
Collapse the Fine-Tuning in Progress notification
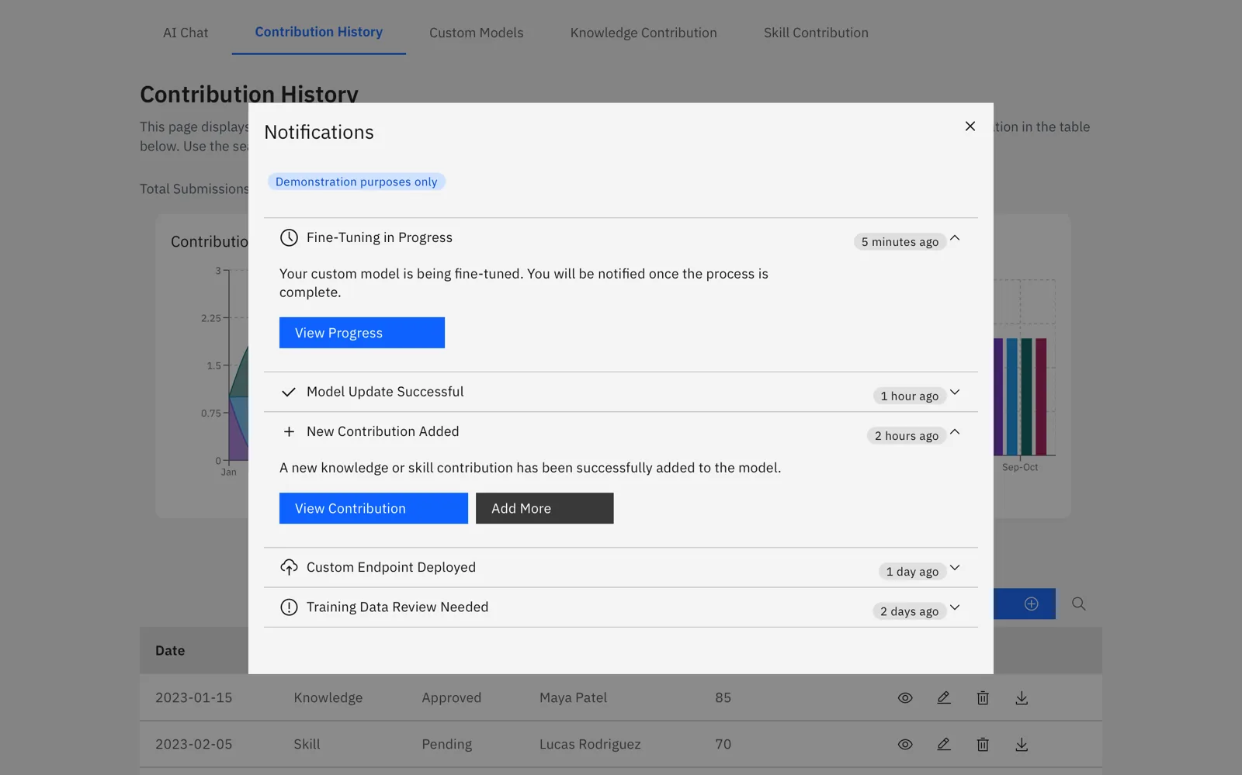pos(955,238)
